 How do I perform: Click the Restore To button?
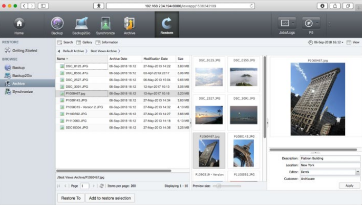(70, 198)
